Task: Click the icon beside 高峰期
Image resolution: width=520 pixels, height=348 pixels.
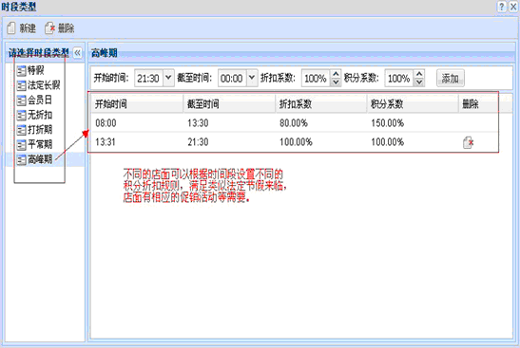Action: point(21,159)
